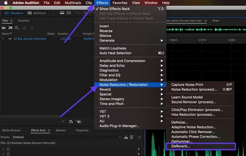Choose Sound Remover (process)...

200,102
